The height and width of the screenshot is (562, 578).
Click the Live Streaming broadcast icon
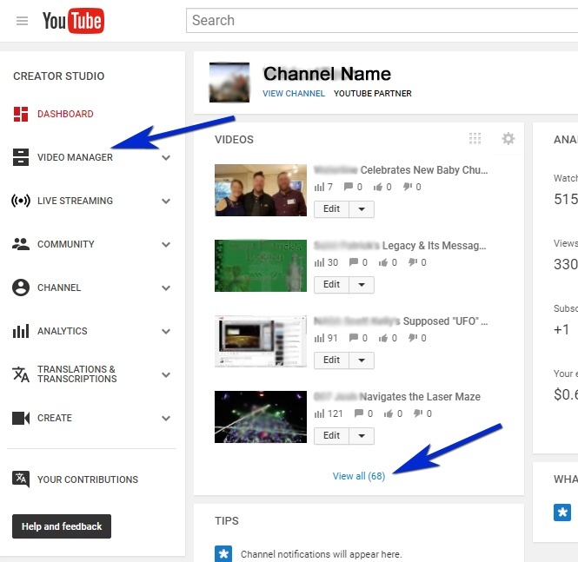(x=21, y=201)
